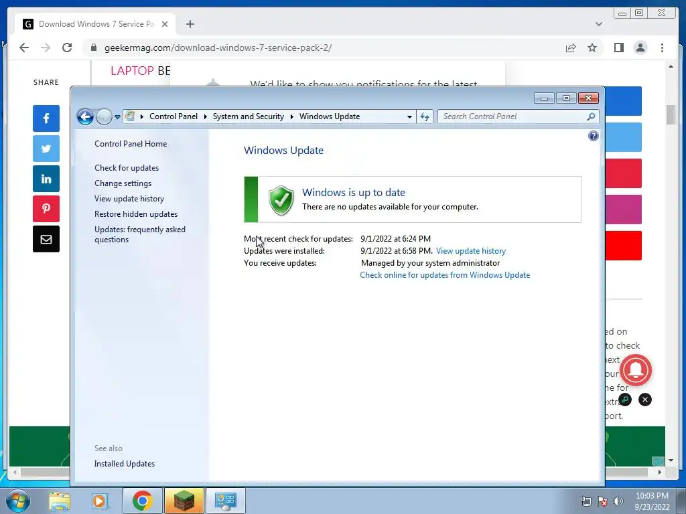
Task: Click browser scroll down arrow
Action: click(671, 460)
